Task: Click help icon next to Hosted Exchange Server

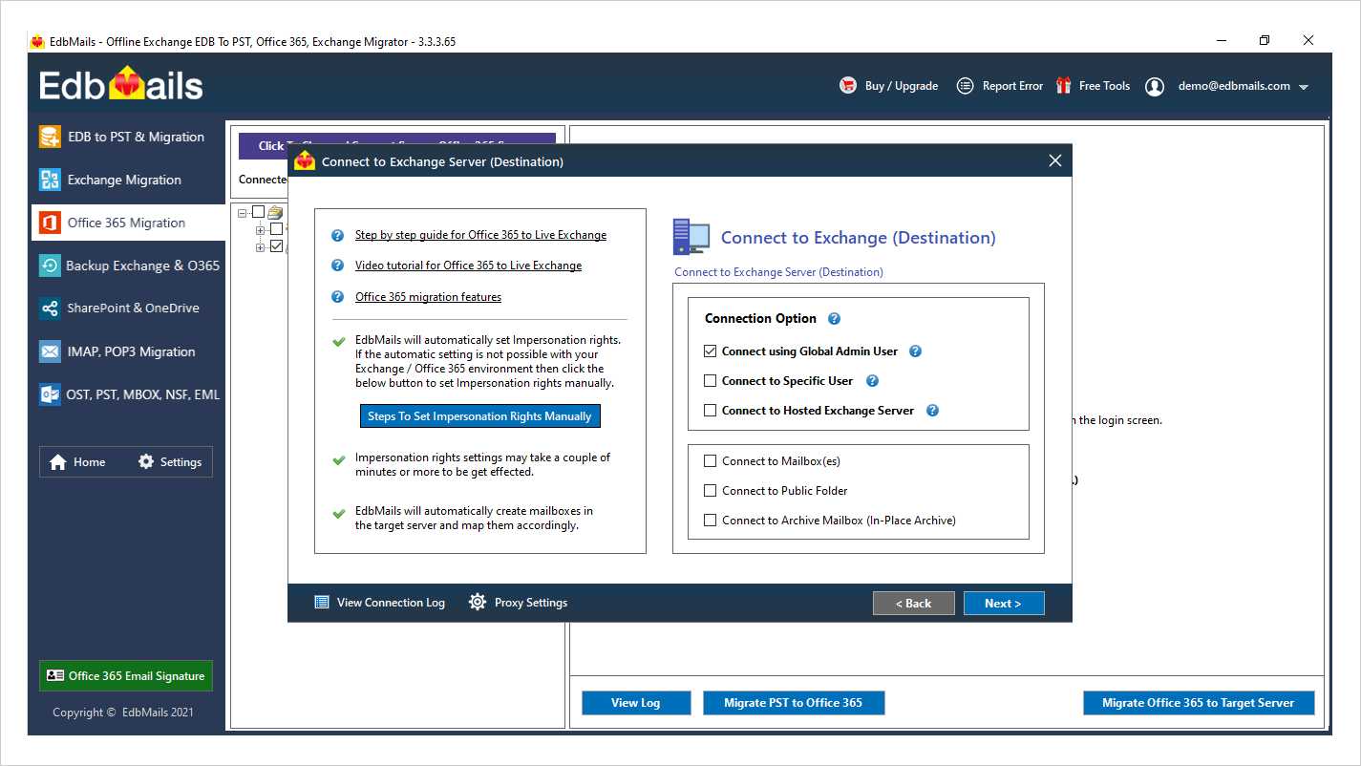Action: coord(933,411)
